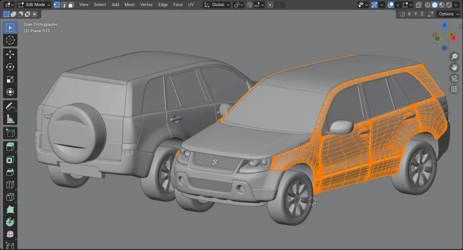Click the mesh symmetry butterfly icon
This screenshot has height=250, width=463.
pyautogui.click(x=402, y=14)
